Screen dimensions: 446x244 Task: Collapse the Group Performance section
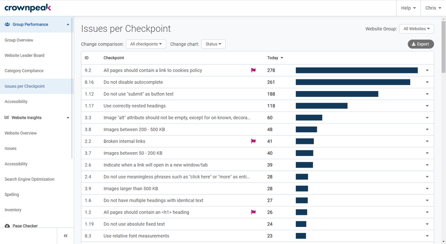point(67,25)
